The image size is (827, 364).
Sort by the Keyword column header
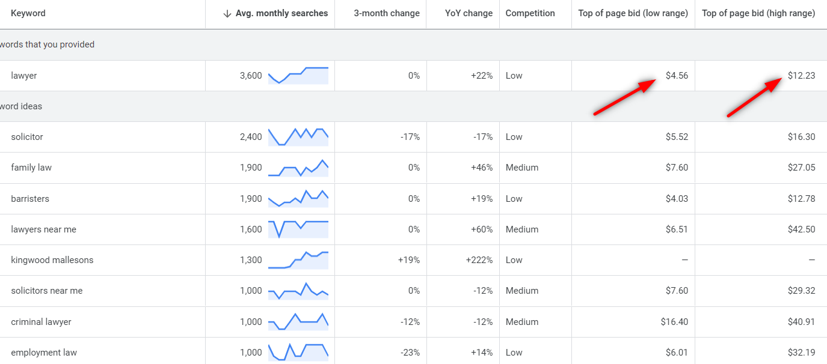28,13
